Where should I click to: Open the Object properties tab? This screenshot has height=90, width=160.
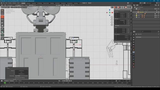tap(133, 50)
